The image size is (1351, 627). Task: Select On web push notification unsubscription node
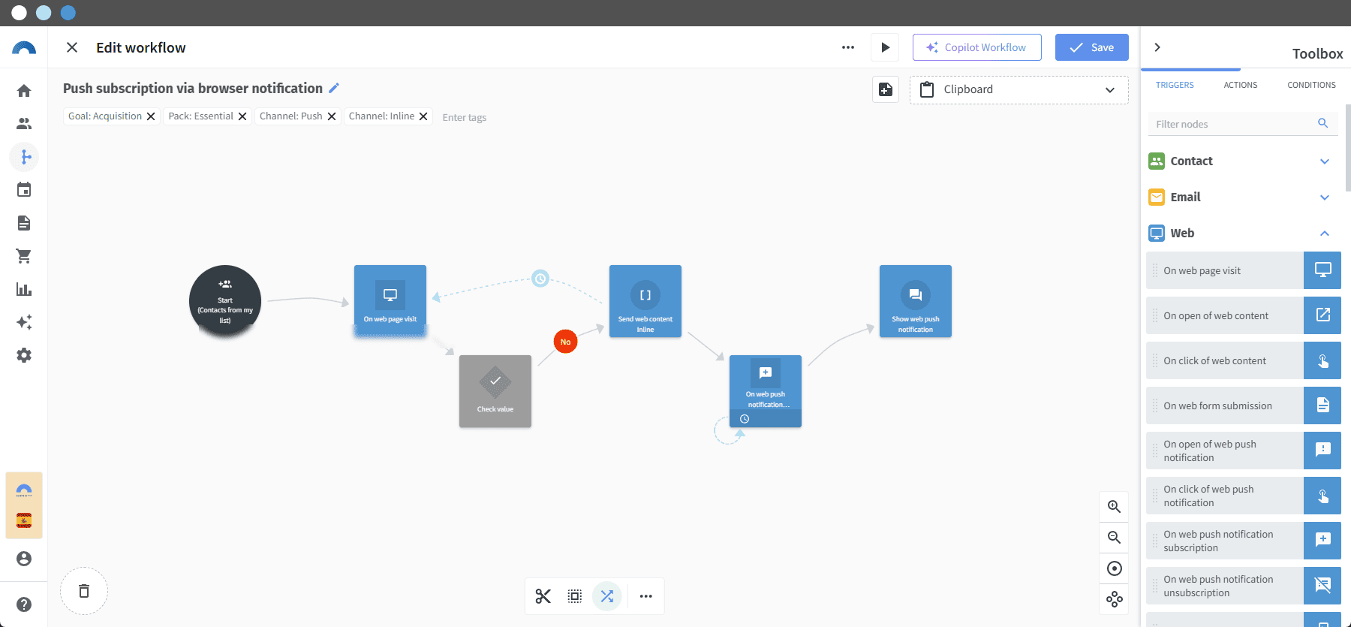[x=1243, y=586]
